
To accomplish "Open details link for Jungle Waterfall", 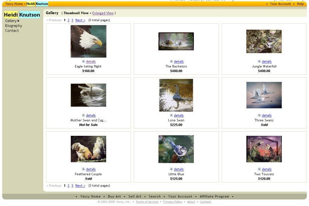I will tap(267, 62).
